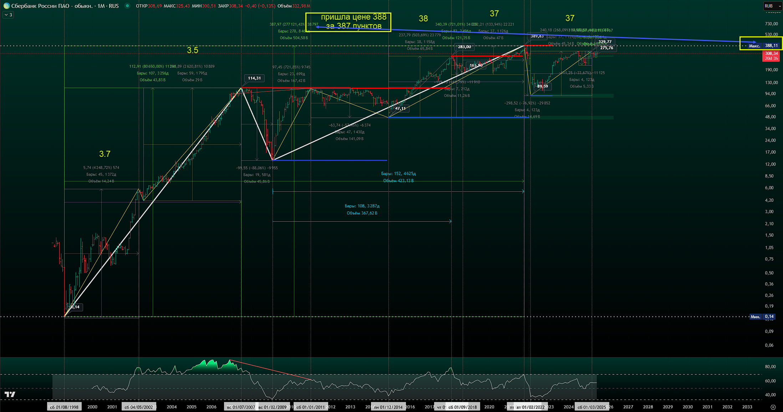Screen dimensions: 783x412
Task: Click date label вс 01/07/2007 on time axis
Action: pos(241,407)
